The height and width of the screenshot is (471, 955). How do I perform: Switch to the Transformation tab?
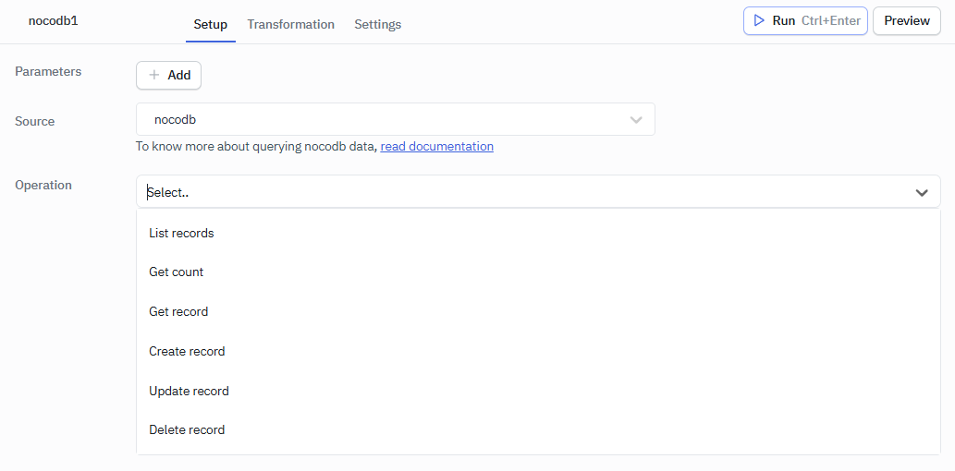[x=290, y=24]
